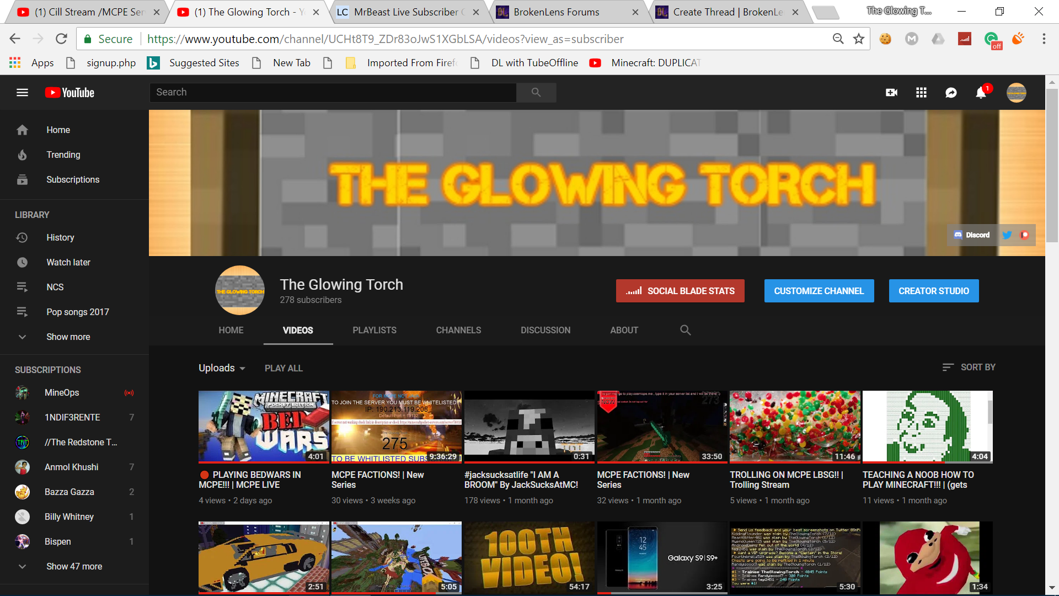Image resolution: width=1059 pixels, height=596 pixels.
Task: Open the TROLLING ON MCPE LBSG video thumbnail
Action: point(795,427)
